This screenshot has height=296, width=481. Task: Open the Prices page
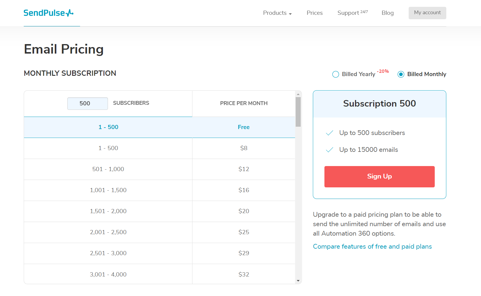(314, 13)
